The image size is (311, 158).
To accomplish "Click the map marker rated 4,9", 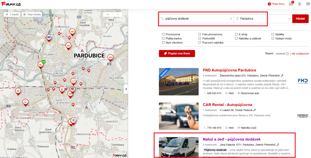I will tap(41, 64).
